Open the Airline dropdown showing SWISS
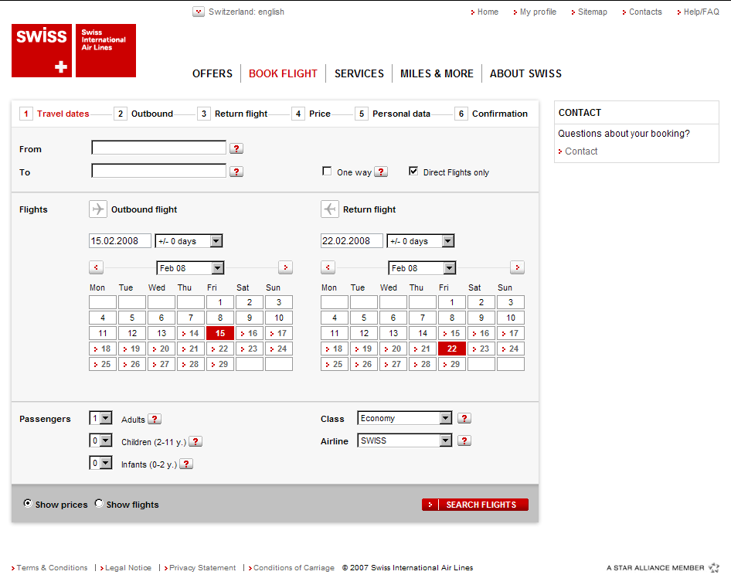This screenshot has height=585, width=731. click(x=405, y=440)
